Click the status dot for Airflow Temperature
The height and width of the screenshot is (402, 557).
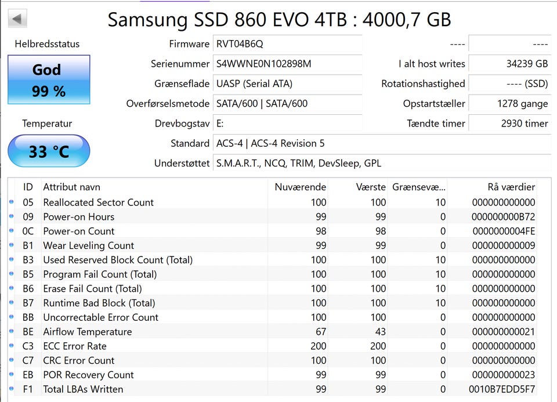coord(12,331)
